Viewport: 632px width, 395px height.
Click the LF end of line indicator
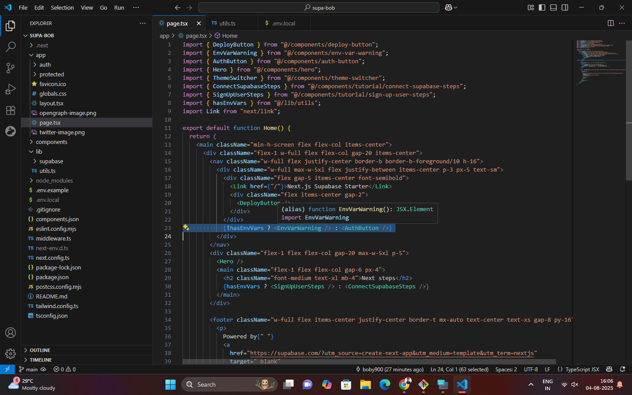pos(547,369)
